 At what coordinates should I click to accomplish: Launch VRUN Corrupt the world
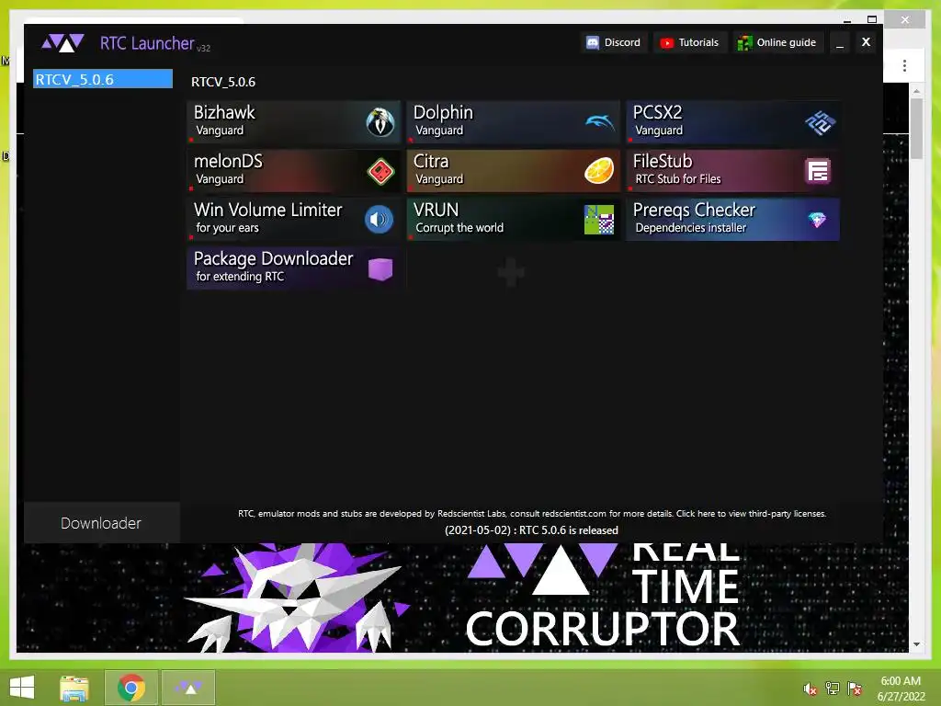[513, 219]
